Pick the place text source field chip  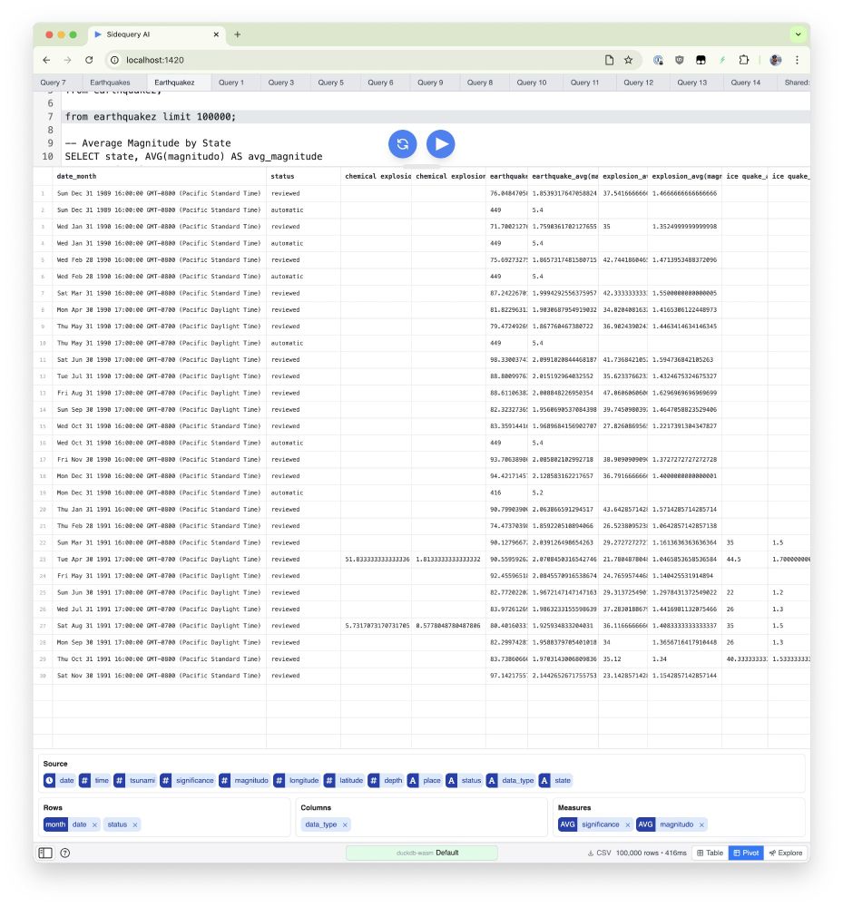pos(425,780)
